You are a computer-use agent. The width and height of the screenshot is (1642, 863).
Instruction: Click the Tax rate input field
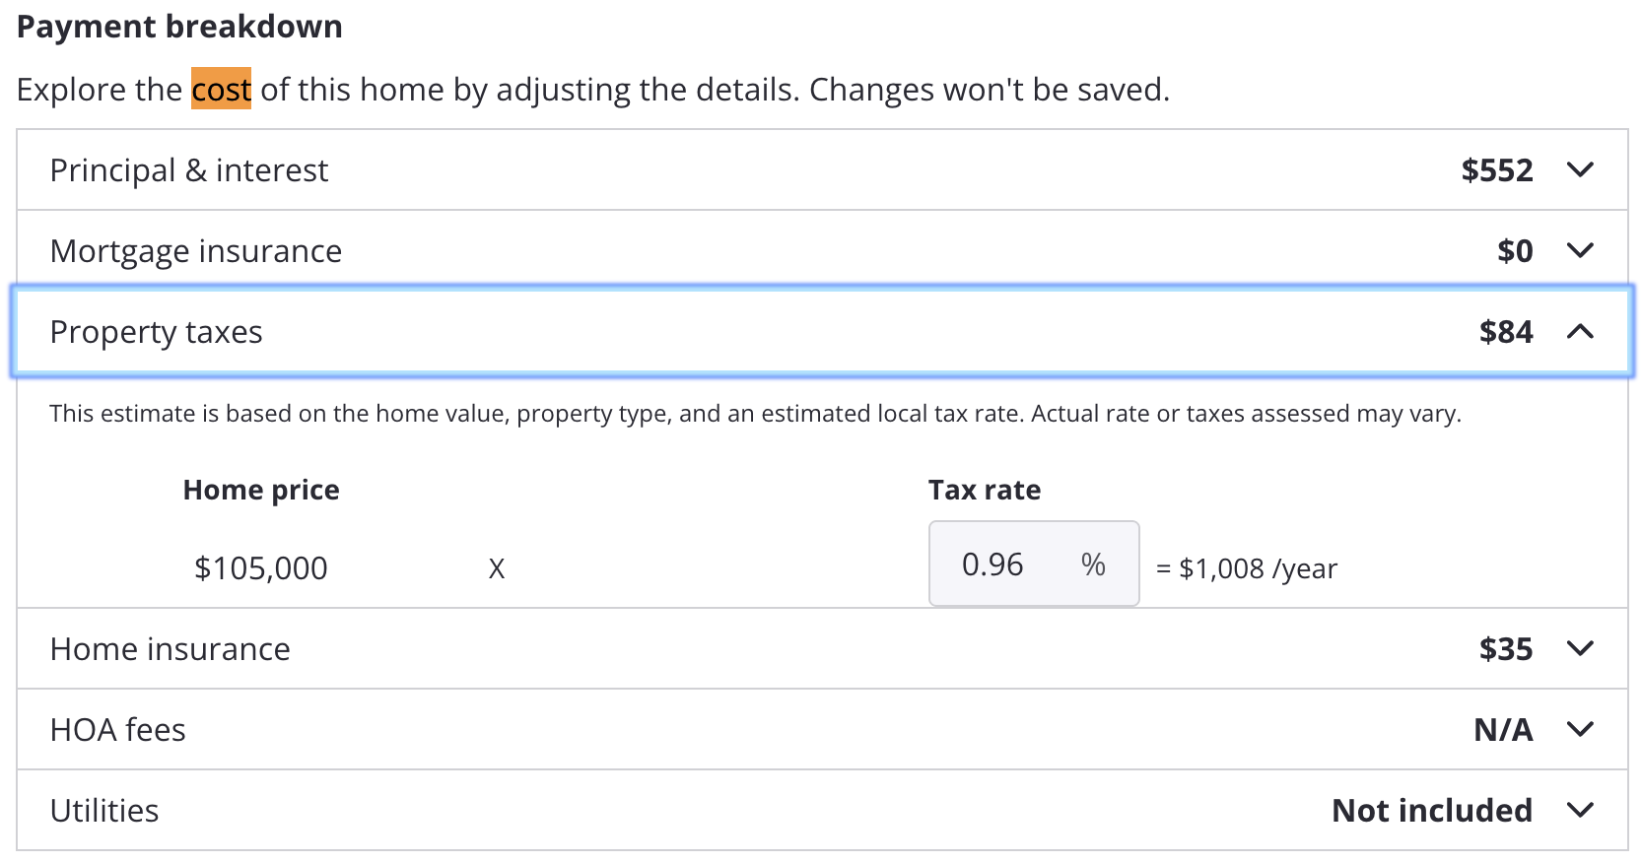click(995, 564)
